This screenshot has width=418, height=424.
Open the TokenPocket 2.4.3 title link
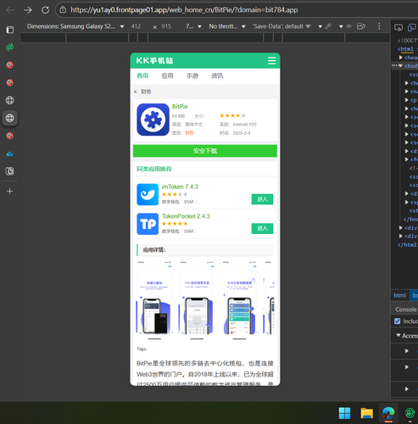pyautogui.click(x=186, y=216)
